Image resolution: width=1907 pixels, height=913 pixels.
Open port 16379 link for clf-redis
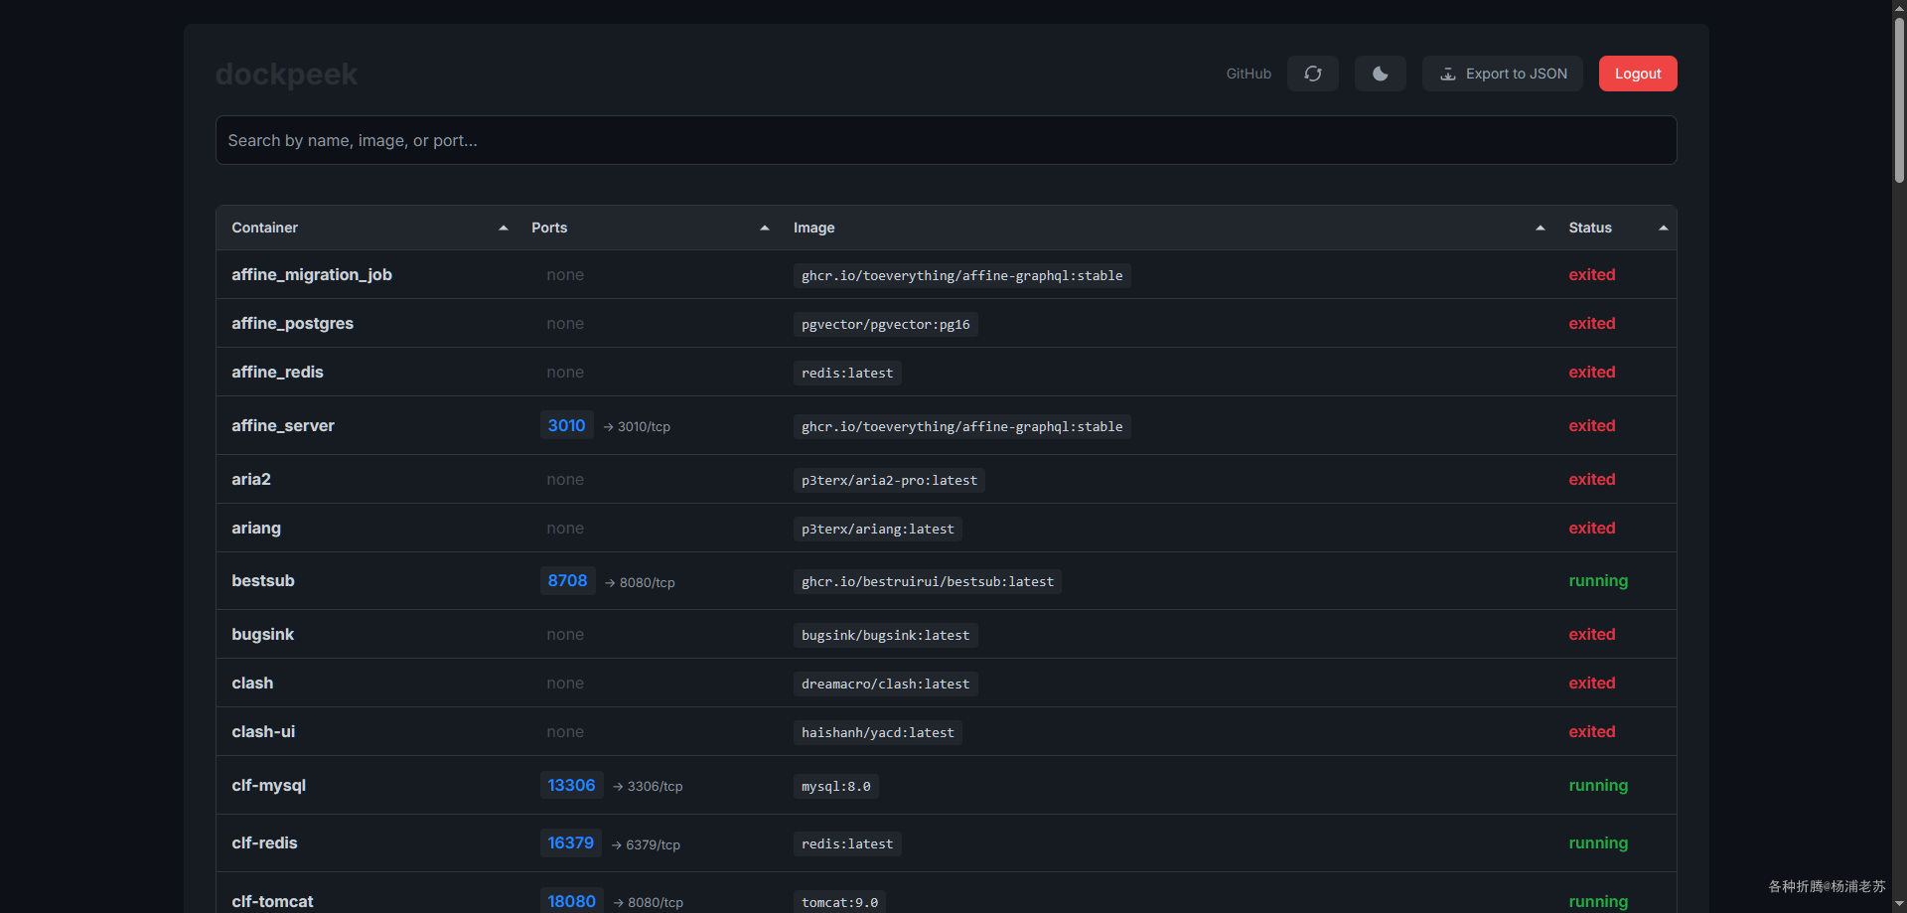570,842
